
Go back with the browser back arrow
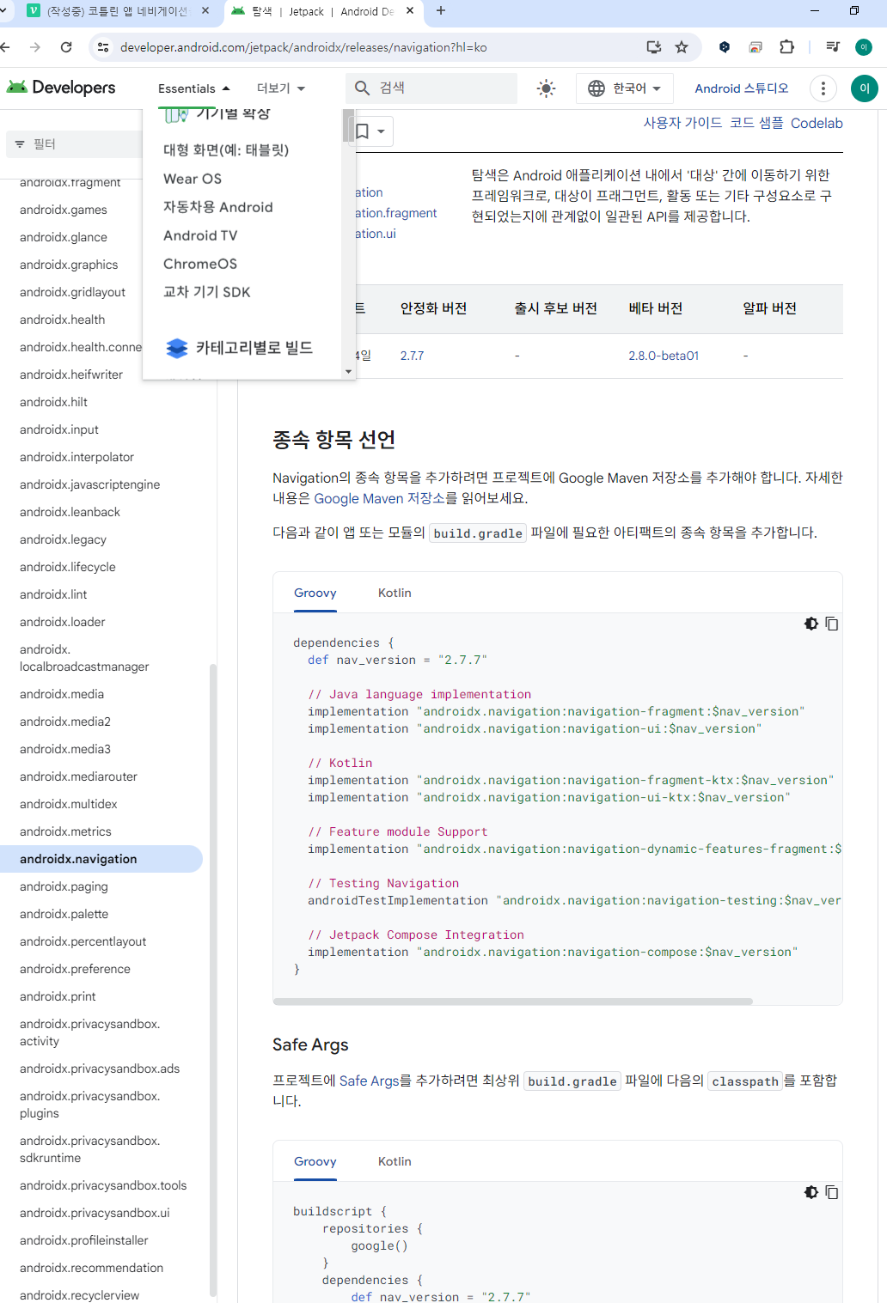5,47
